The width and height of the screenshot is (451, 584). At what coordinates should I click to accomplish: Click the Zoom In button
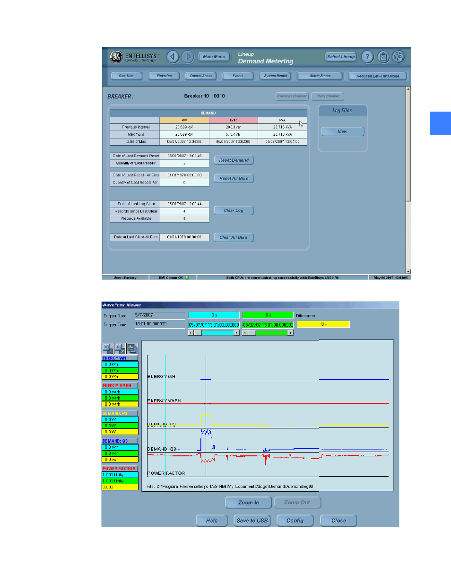249,503
